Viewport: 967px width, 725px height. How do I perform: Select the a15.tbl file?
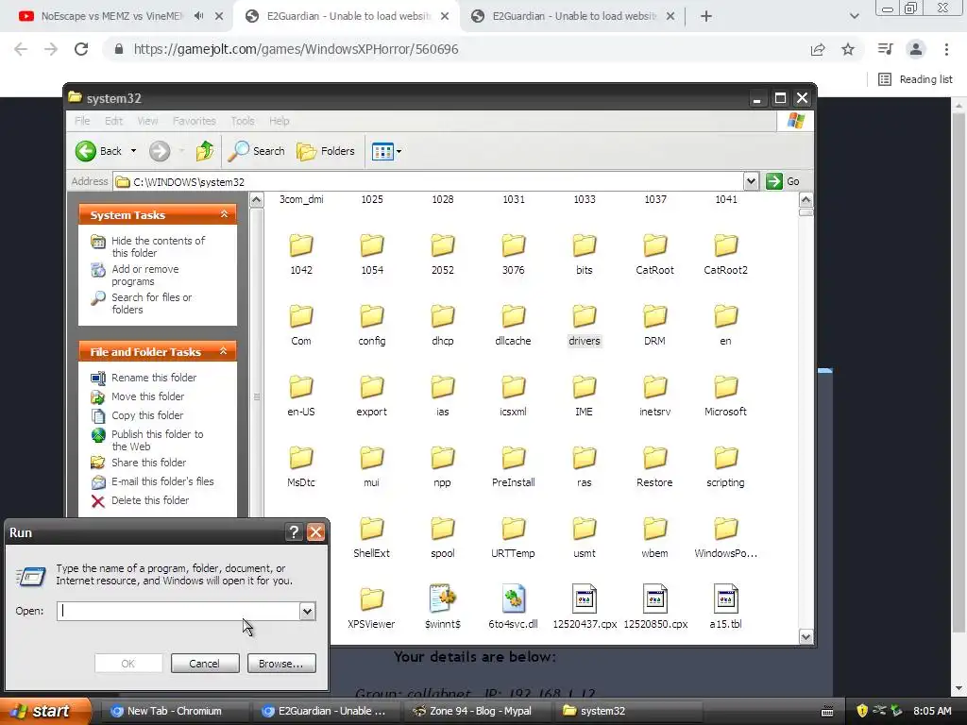coord(726,607)
